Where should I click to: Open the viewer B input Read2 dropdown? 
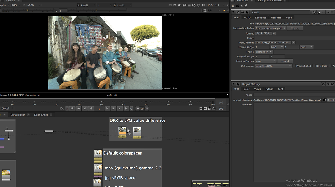[x=122, y=5]
